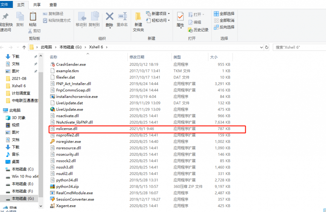Image resolution: width=326 pixels, height=212 pixels.
Task: Create a new folder with the ribbon icon
Action: tap(138, 17)
